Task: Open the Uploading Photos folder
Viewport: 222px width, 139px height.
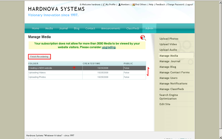Action: [37, 77]
